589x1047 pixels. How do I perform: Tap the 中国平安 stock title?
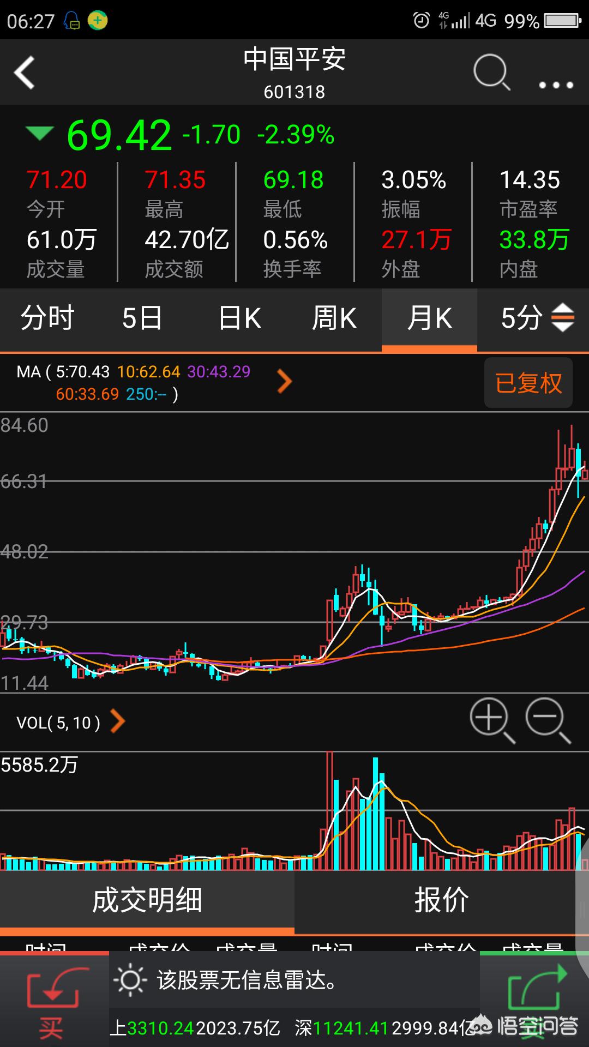294,59
